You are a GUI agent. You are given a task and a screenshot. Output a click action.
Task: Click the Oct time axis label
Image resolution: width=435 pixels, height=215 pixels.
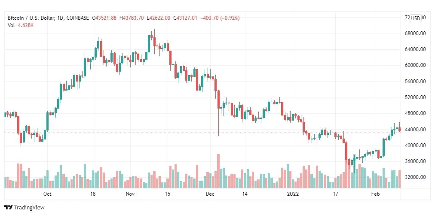[47, 194]
